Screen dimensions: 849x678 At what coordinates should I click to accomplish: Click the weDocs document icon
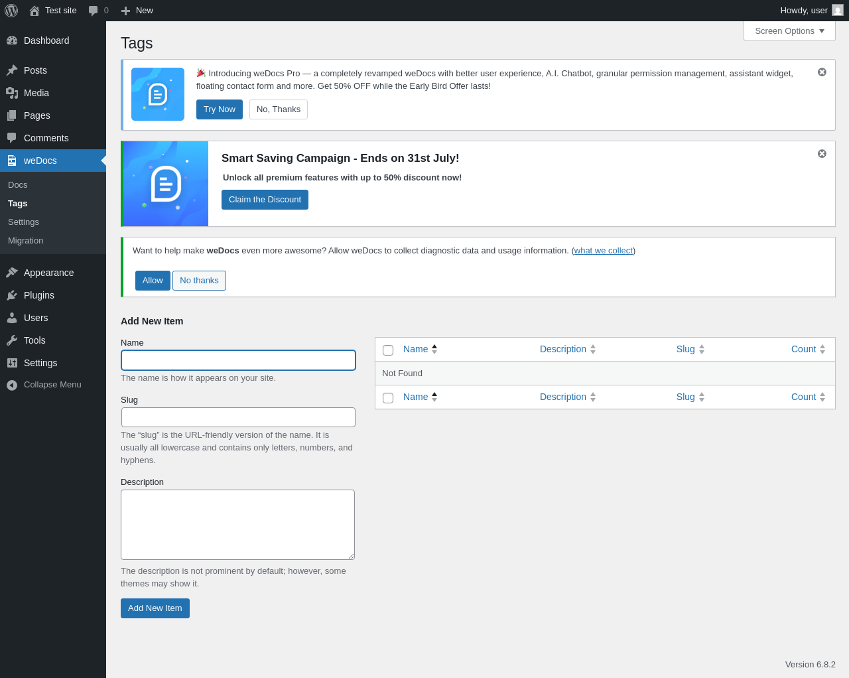pyautogui.click(x=12, y=161)
